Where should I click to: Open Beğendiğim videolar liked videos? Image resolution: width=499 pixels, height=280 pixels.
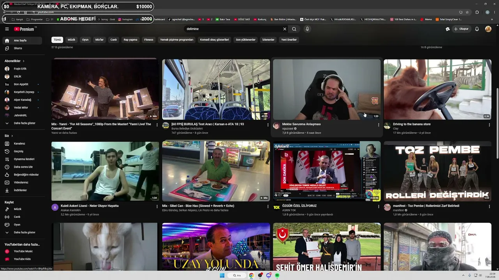click(x=22, y=175)
